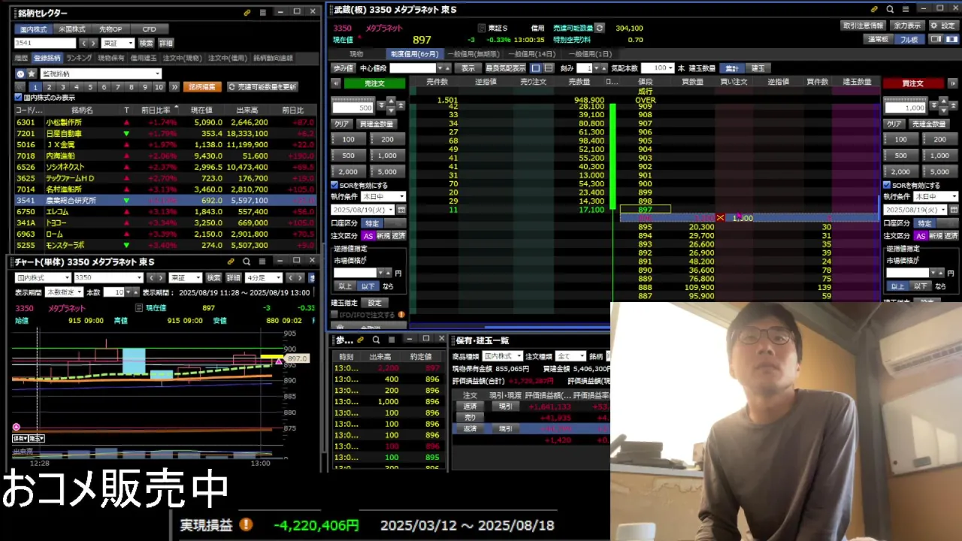Click the star icon beside 監視銘柄

point(32,74)
